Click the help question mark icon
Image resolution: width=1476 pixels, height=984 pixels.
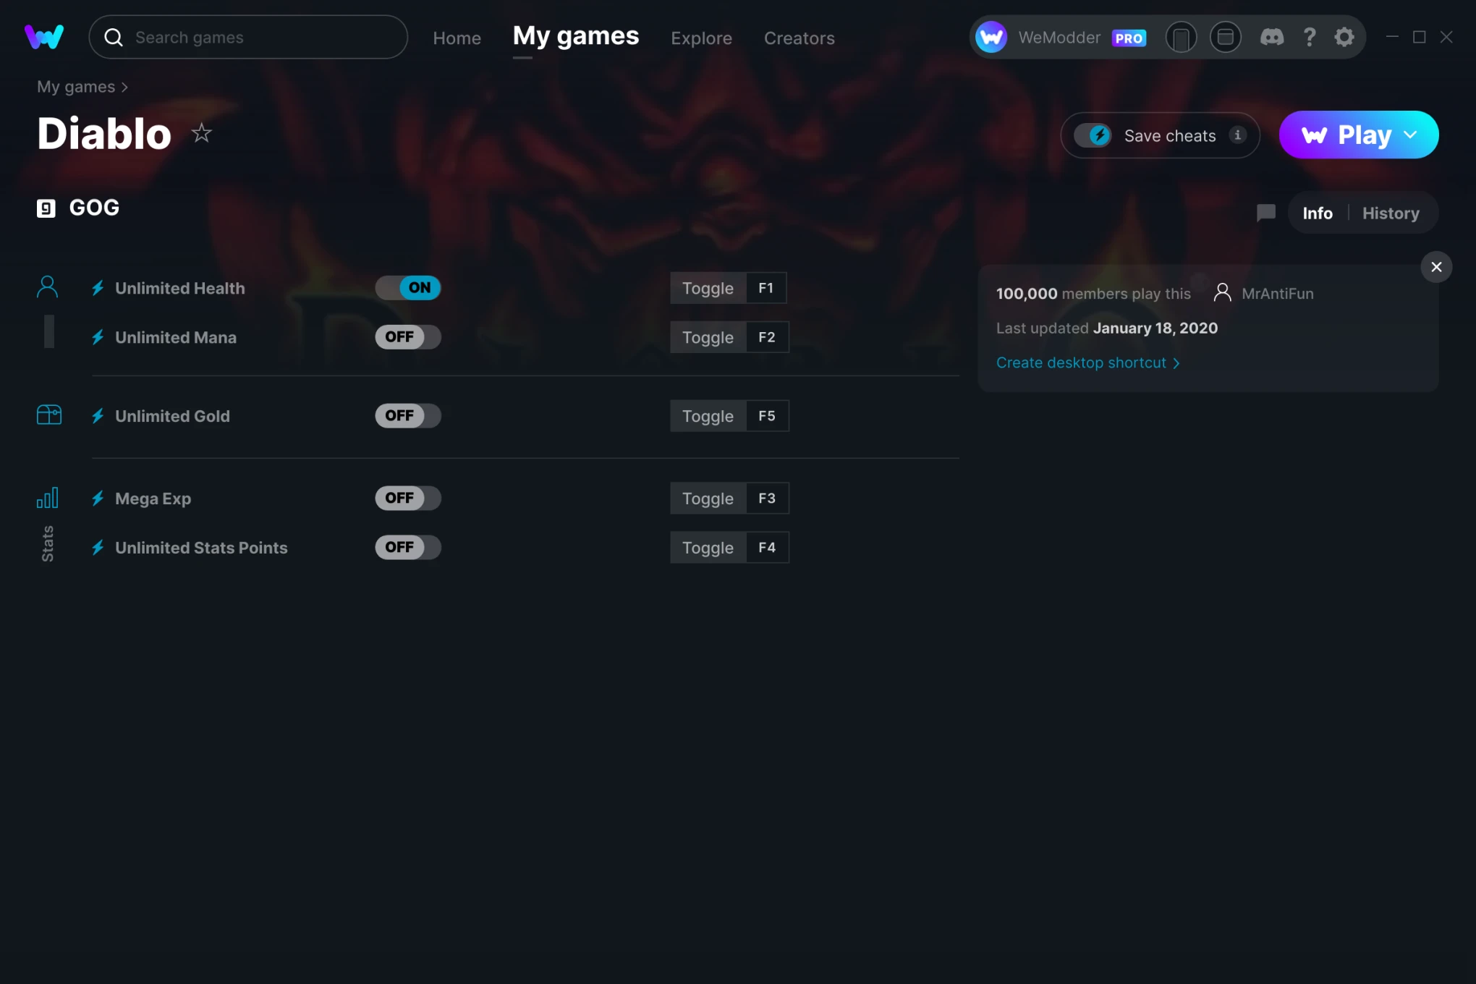pyautogui.click(x=1309, y=36)
